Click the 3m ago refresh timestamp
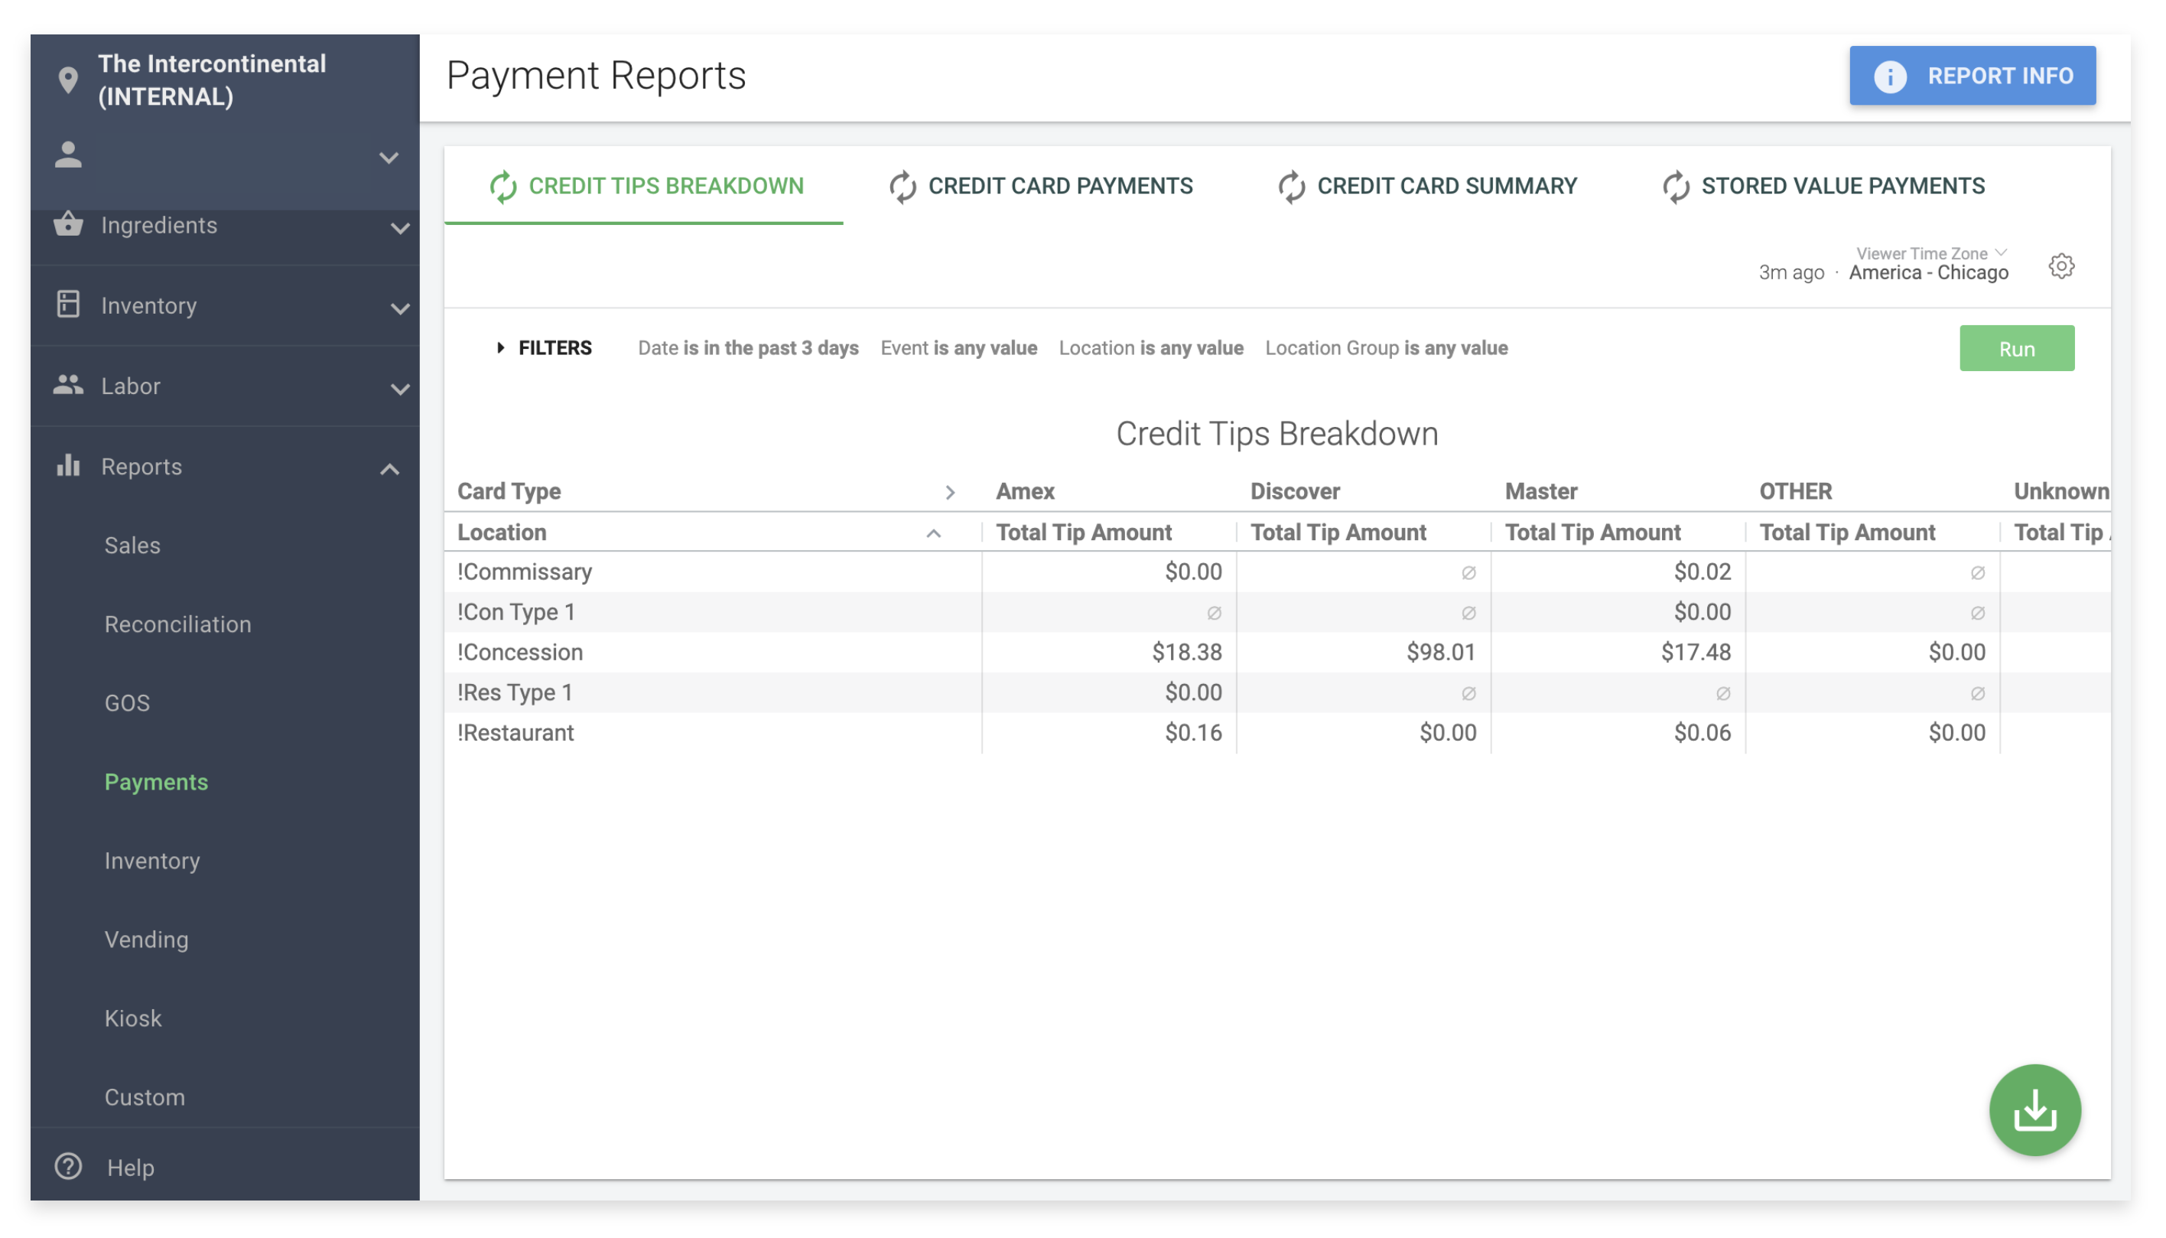Image resolution: width=2166 pixels, height=1238 pixels. tap(1791, 273)
